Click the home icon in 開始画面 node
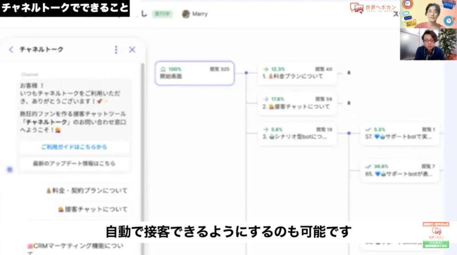 click(x=163, y=69)
